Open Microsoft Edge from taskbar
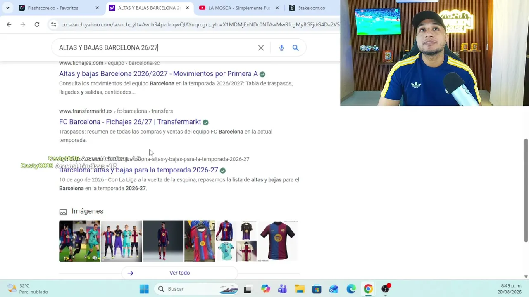This screenshot has width=529, height=297. pyautogui.click(x=351, y=289)
